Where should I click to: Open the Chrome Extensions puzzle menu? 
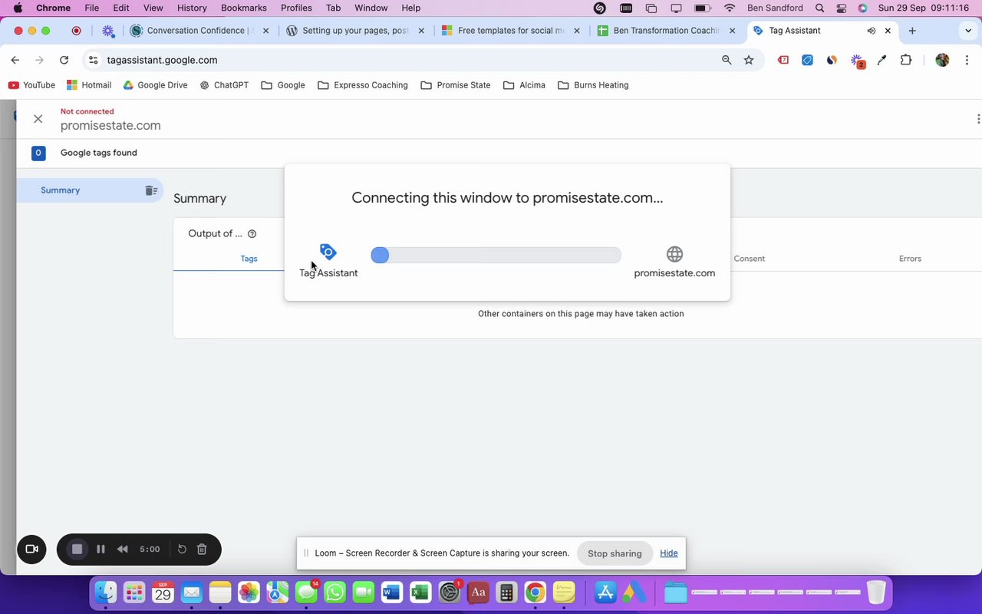click(x=906, y=60)
